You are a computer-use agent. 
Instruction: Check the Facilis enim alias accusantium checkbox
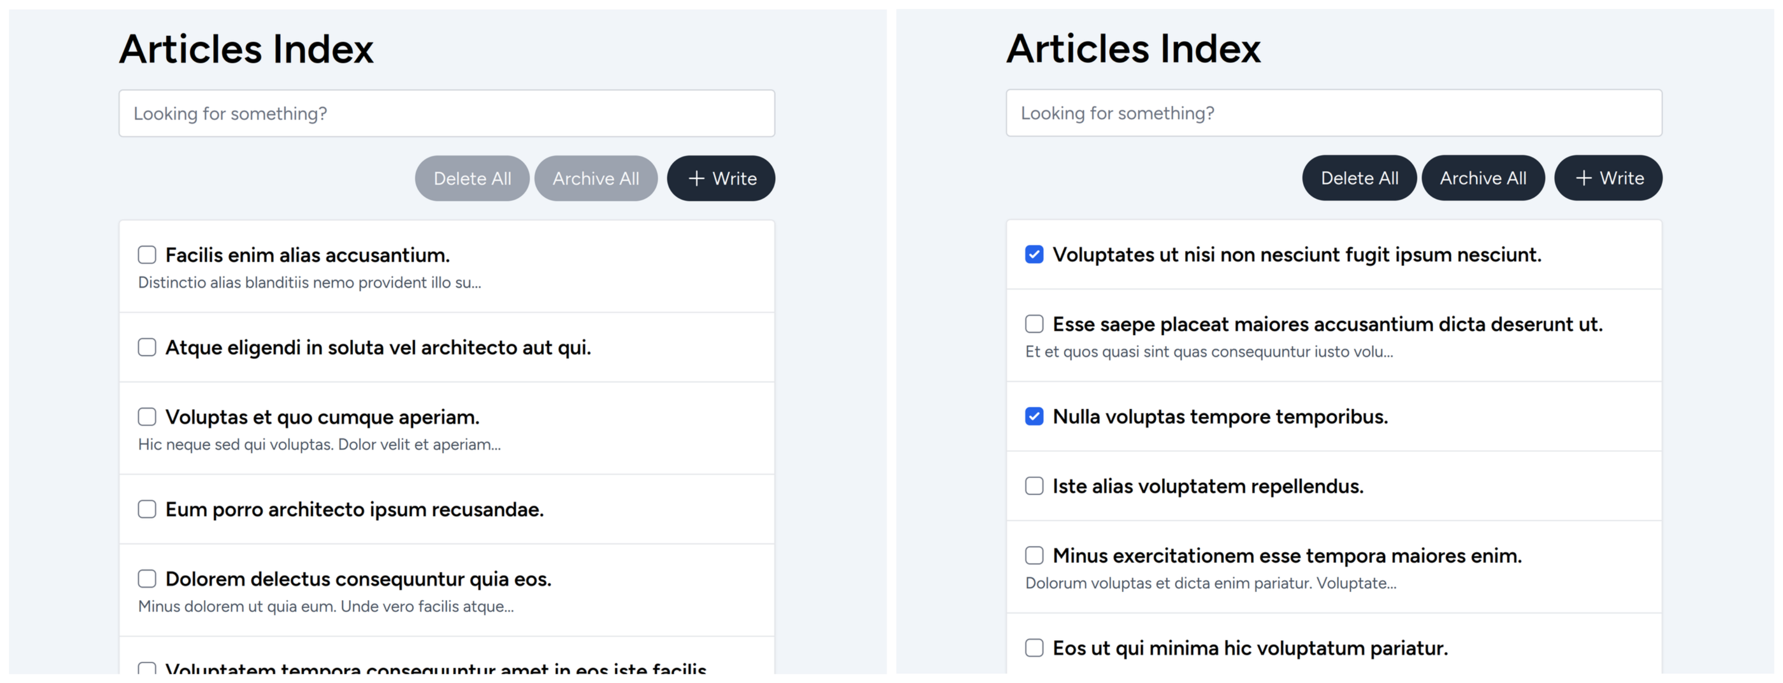pos(147,254)
